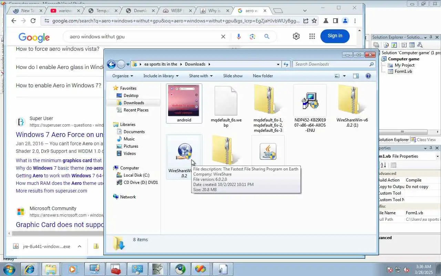Select the Java installer icon in Downloads
This screenshot has height=276, width=441.
(268, 151)
